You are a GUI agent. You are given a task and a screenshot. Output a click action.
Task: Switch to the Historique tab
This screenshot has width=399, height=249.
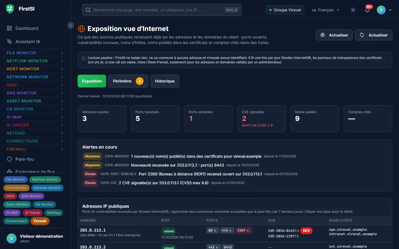165,81
